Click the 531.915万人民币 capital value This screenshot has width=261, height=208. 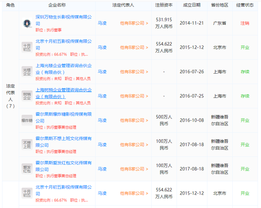coord(164,23)
